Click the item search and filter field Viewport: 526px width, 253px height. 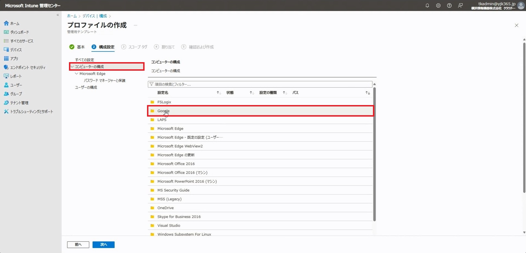point(260,84)
